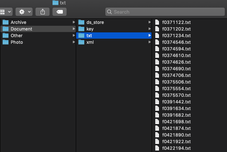Select file f0422194.txt icon
The width and height of the screenshot is (227, 152).
tap(157, 148)
